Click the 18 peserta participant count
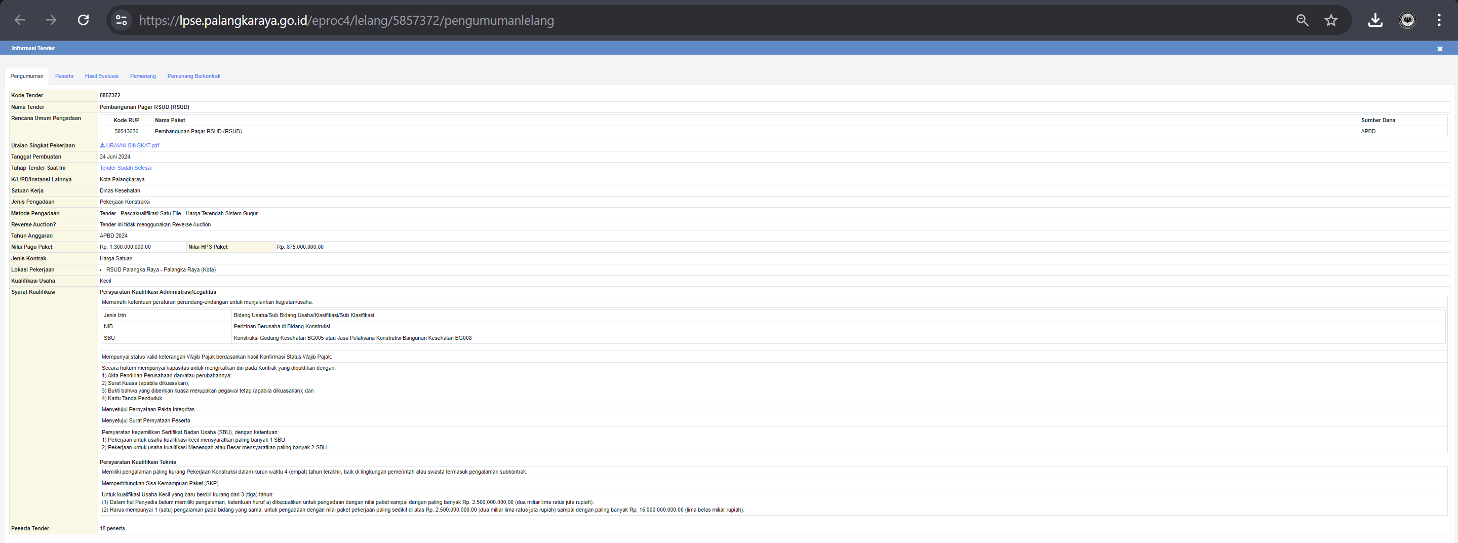The image size is (1458, 543). pyautogui.click(x=112, y=528)
